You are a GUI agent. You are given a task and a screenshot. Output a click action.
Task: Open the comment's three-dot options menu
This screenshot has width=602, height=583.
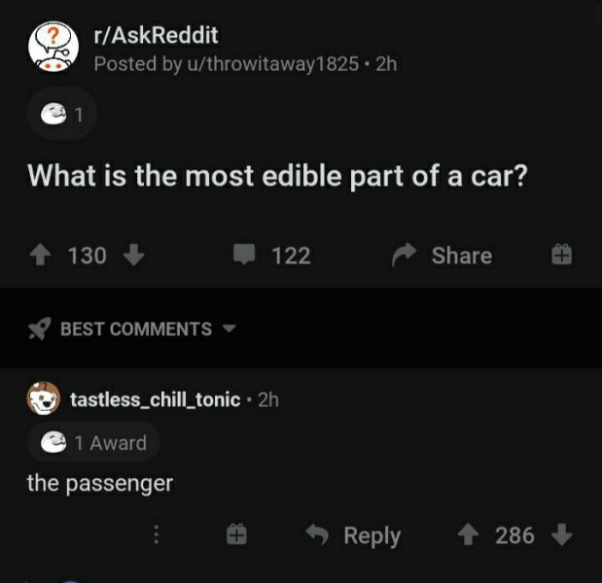(157, 534)
